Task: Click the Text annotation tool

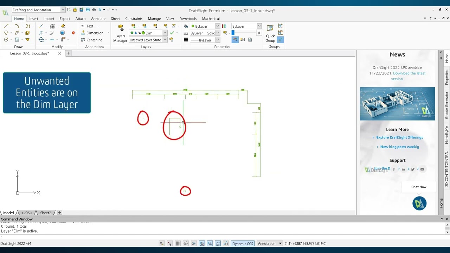Action: coord(87,26)
